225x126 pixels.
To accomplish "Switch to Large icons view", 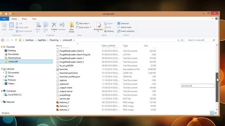I will point(216,113).
